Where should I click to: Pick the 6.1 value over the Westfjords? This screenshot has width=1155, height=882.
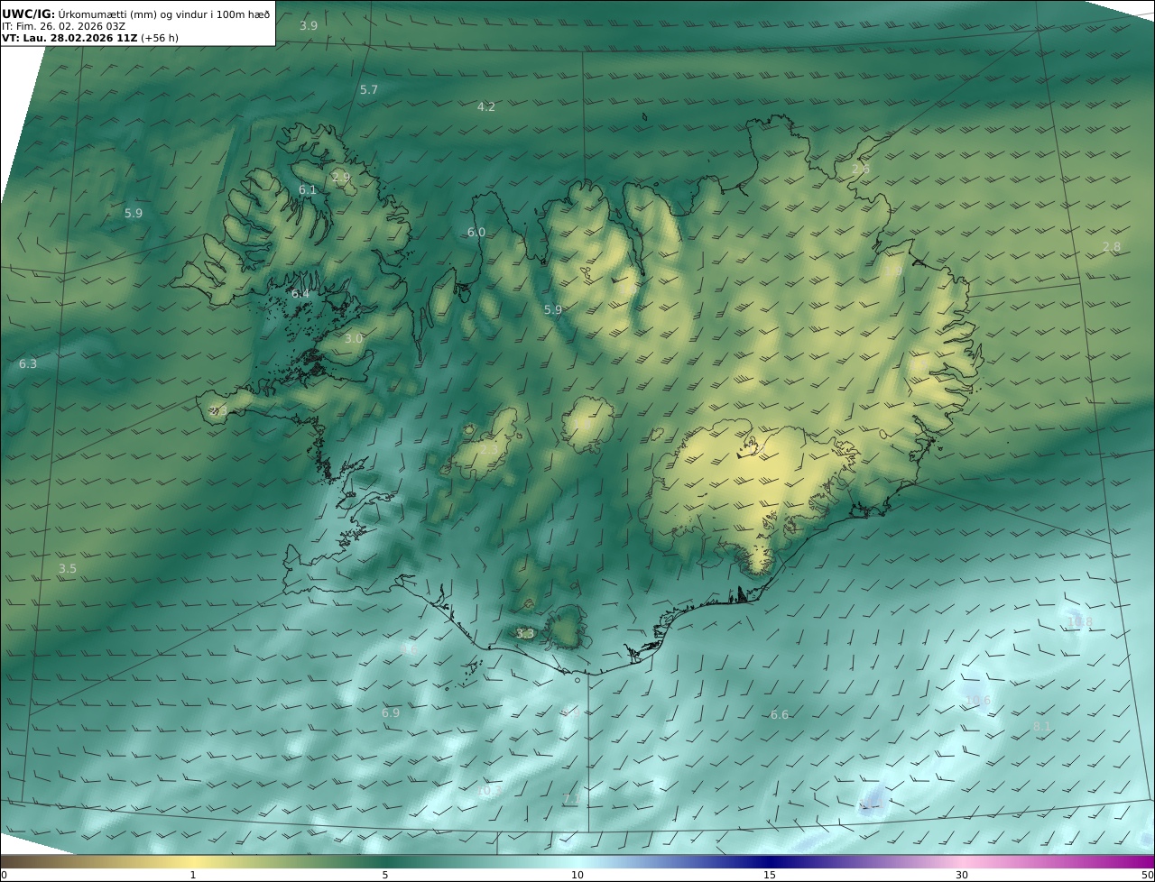click(x=308, y=190)
